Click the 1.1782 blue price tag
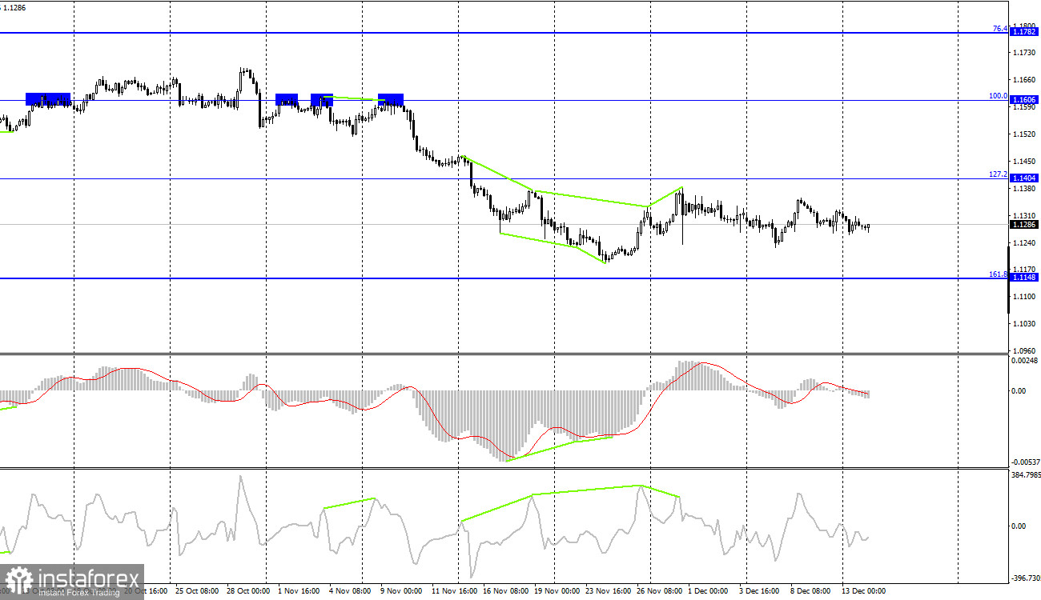Screen dimensions: 1041x600 [x=1025, y=32]
